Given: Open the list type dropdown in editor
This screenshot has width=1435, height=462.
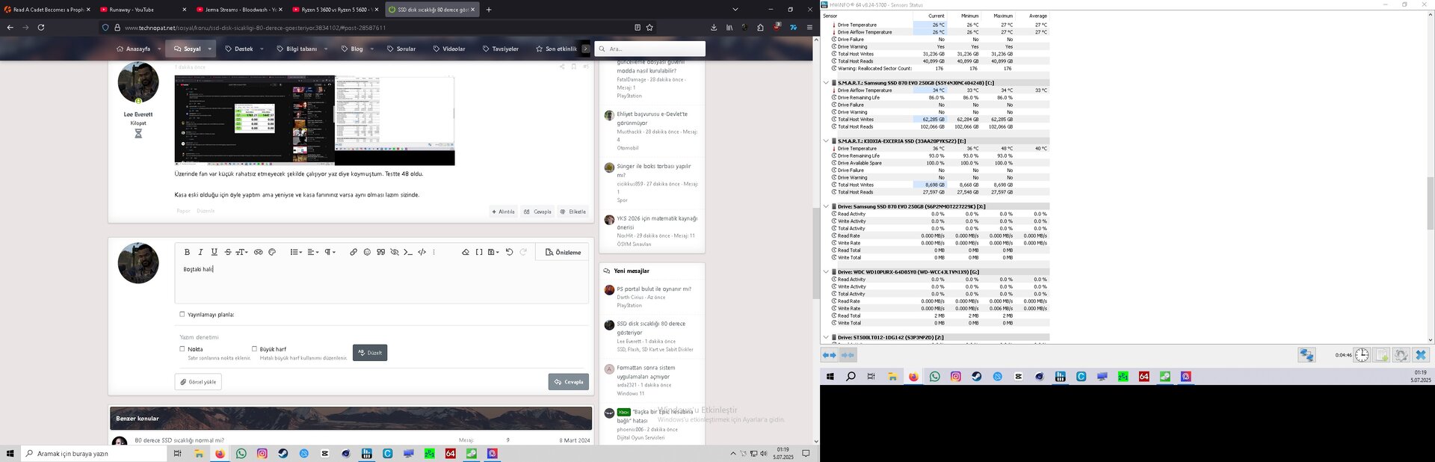Looking at the screenshot, I should (296, 252).
